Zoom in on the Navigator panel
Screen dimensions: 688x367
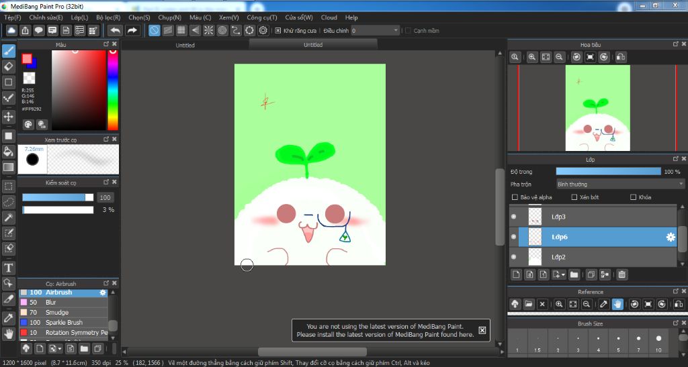click(532, 57)
